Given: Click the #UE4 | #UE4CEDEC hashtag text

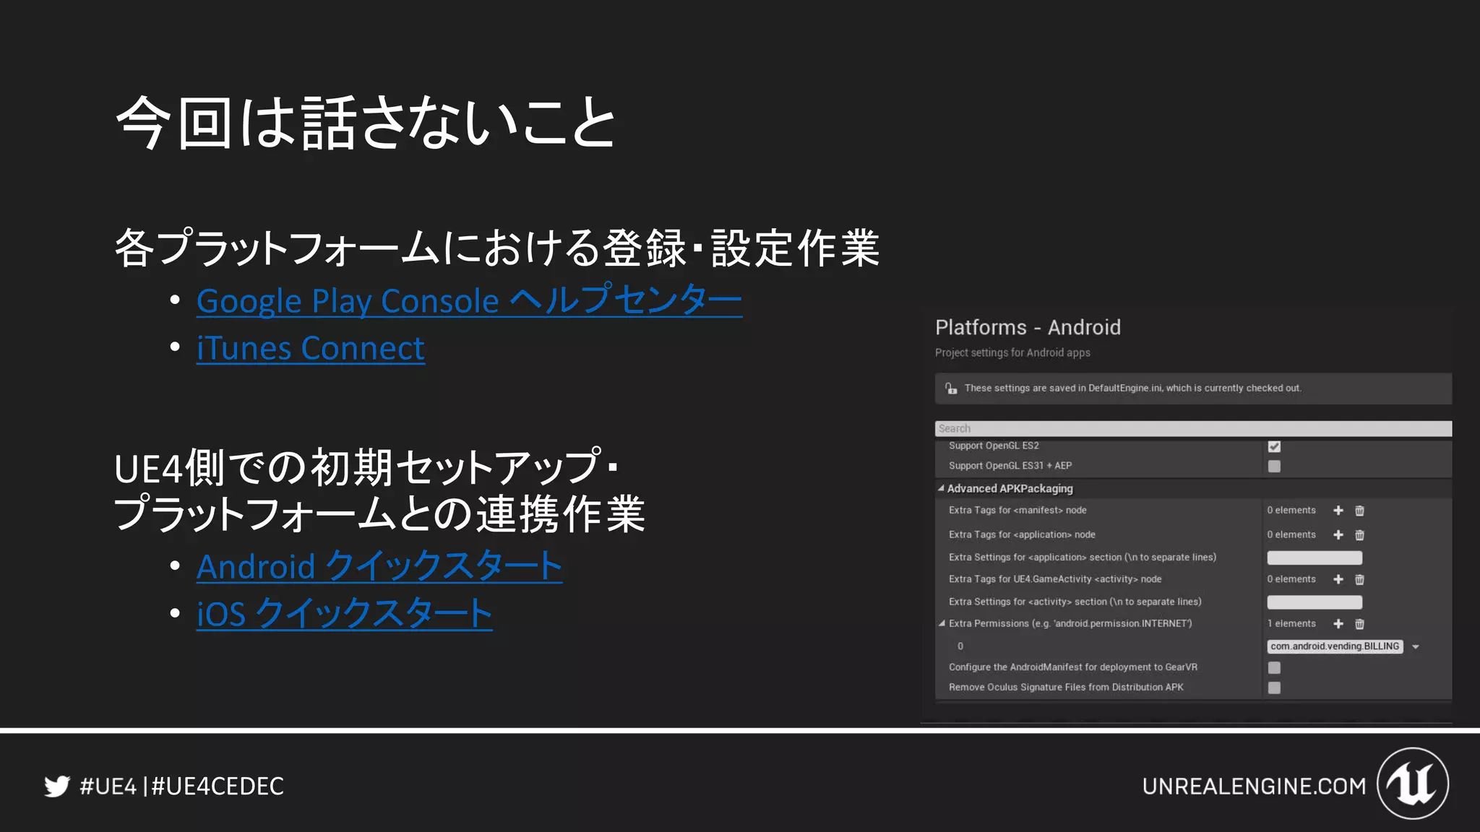Looking at the screenshot, I should (181, 786).
